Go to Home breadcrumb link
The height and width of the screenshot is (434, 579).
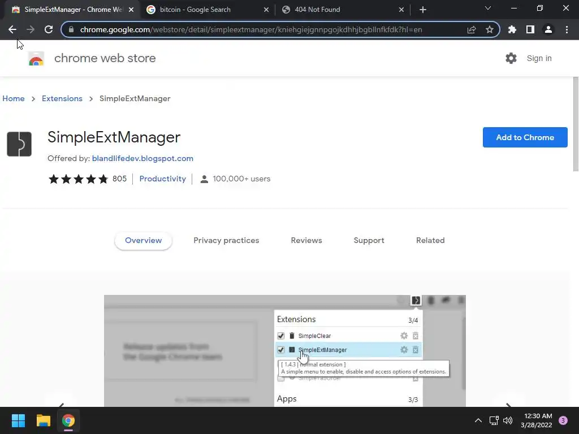[14, 98]
